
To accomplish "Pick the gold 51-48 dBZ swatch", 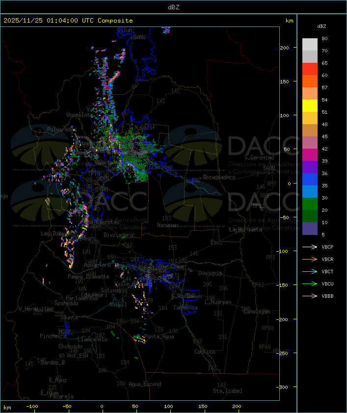I will pos(310,118).
